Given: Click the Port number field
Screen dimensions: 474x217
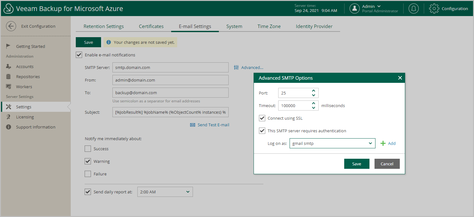Looking at the screenshot, I should coord(294,93).
